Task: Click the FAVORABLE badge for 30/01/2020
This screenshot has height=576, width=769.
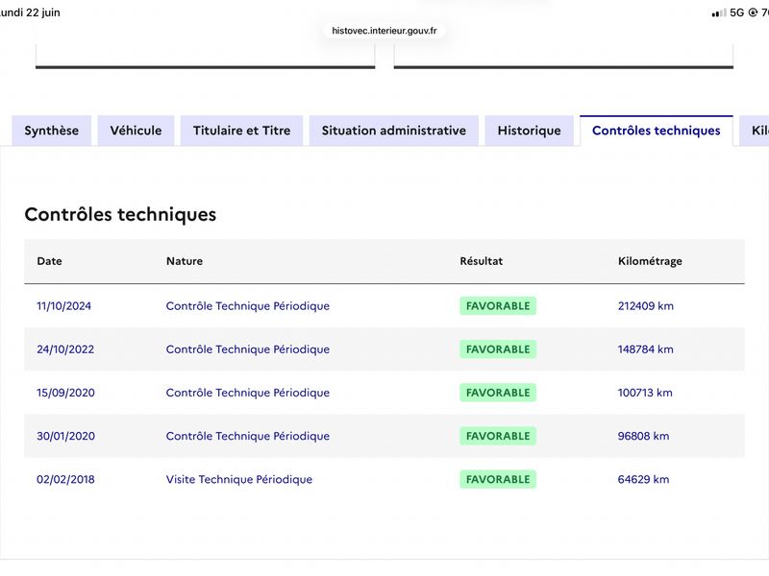Action: [x=498, y=436]
